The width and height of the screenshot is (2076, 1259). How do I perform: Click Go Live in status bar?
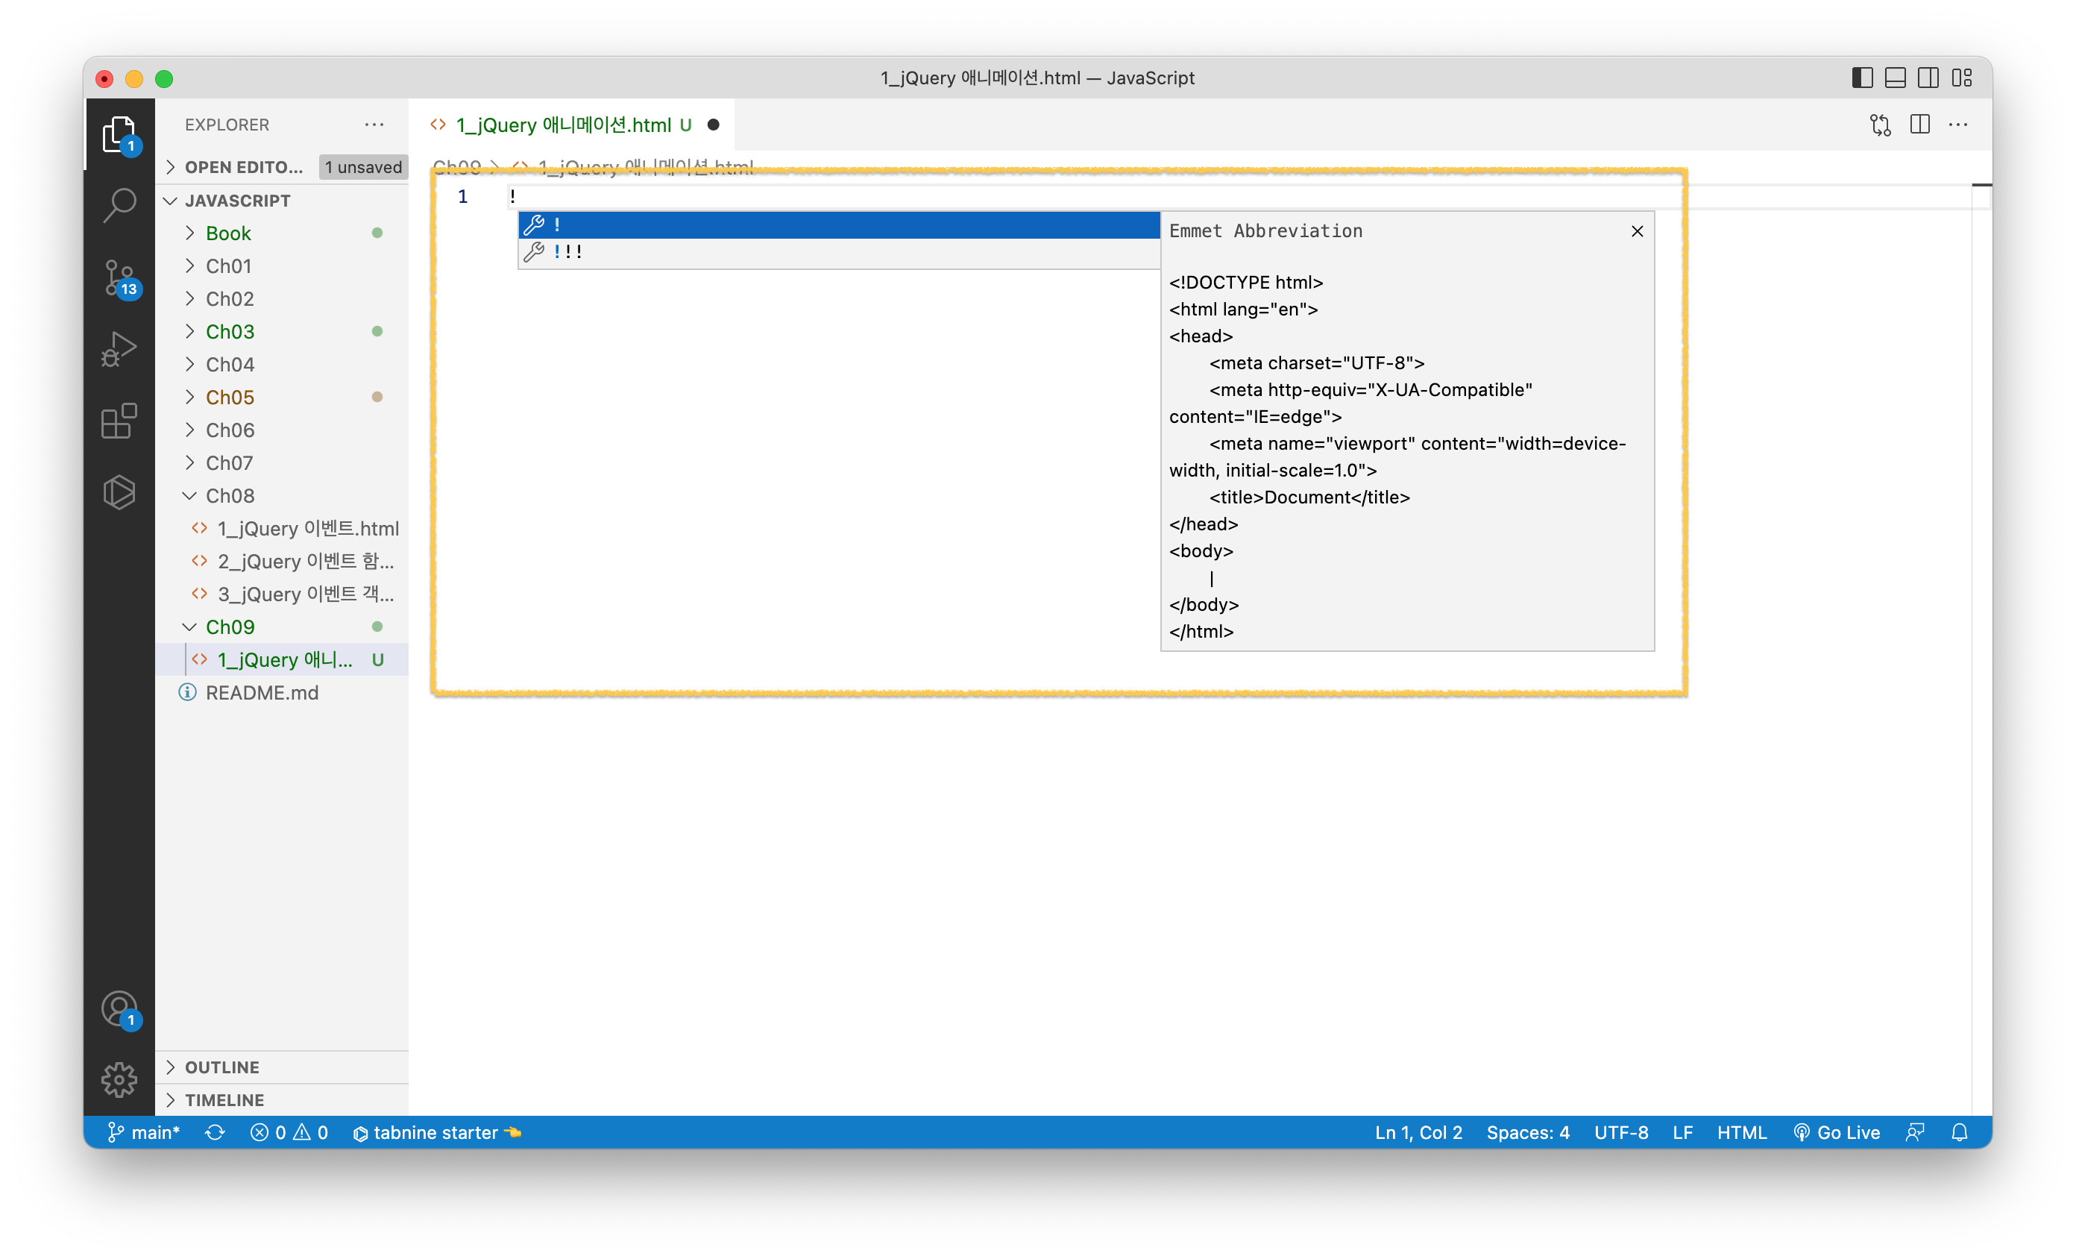point(1837,1133)
